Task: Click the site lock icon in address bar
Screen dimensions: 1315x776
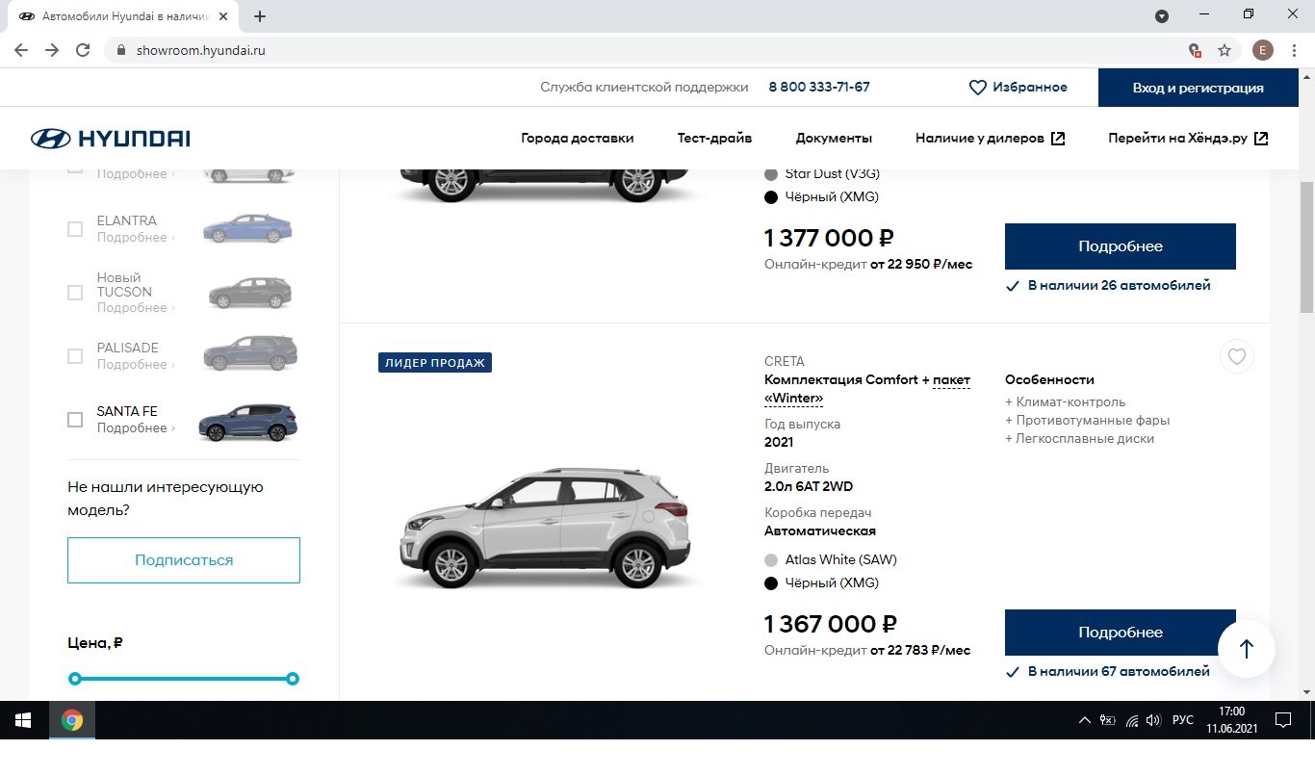Action: 121,50
